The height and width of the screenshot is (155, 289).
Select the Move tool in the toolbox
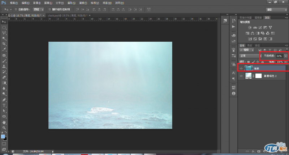tap(4, 22)
